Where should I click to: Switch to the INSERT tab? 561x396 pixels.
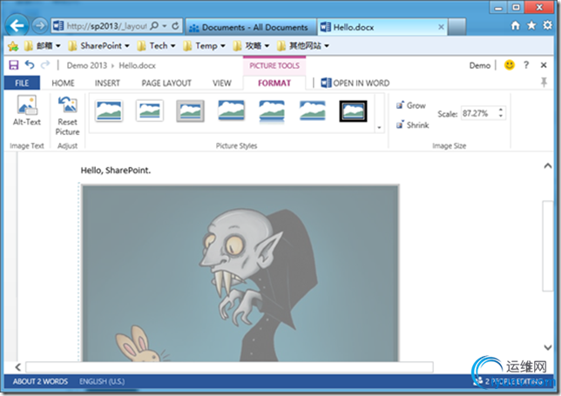tap(107, 83)
